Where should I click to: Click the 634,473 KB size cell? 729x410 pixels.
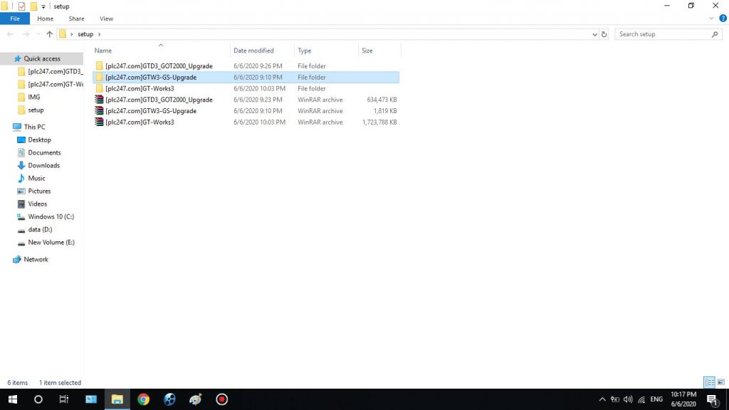coord(382,100)
